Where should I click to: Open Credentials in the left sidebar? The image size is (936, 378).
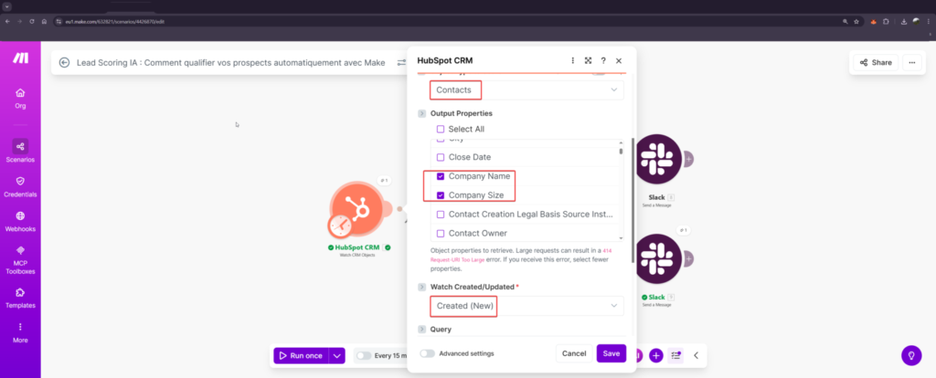(20, 185)
